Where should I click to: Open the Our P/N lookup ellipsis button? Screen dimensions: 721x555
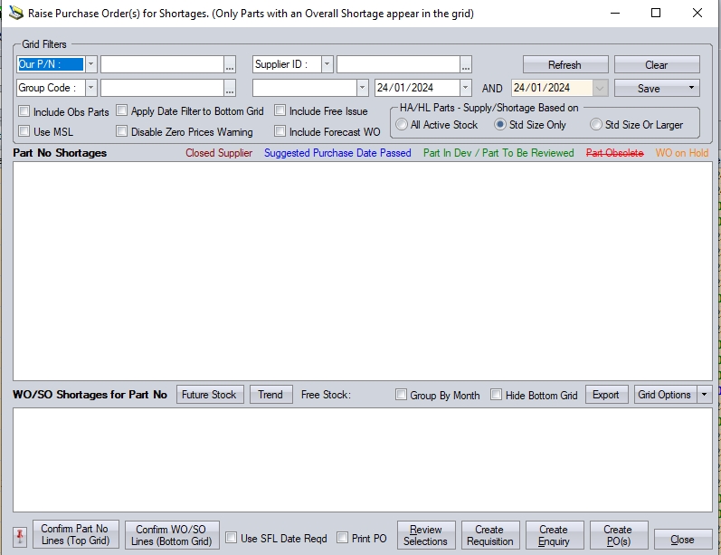point(230,65)
